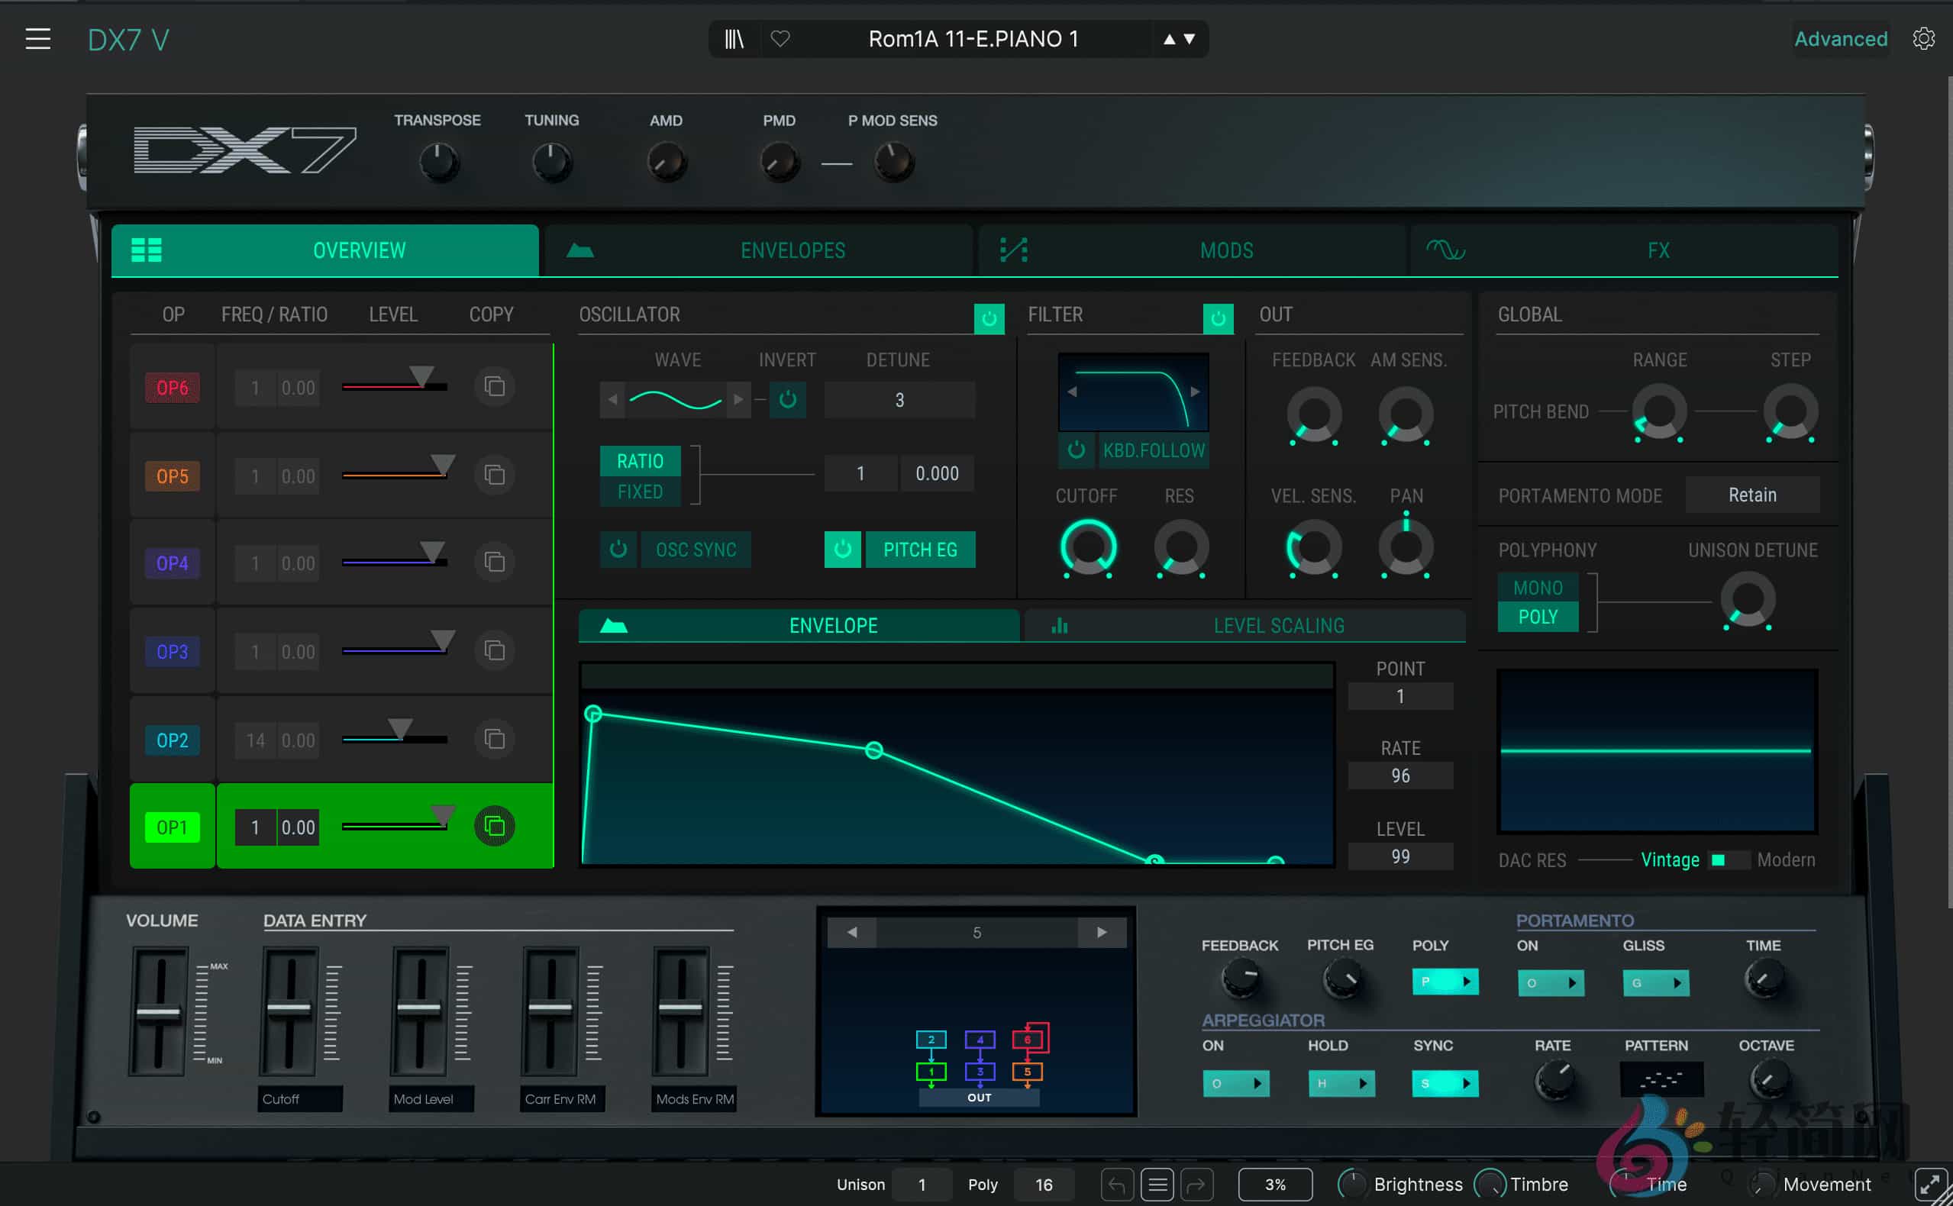The width and height of the screenshot is (1953, 1206).
Task: Open the settings gear
Action: click(x=1924, y=38)
